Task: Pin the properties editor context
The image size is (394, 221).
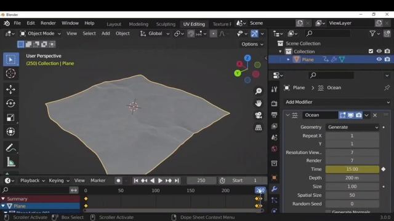Action: point(387,88)
